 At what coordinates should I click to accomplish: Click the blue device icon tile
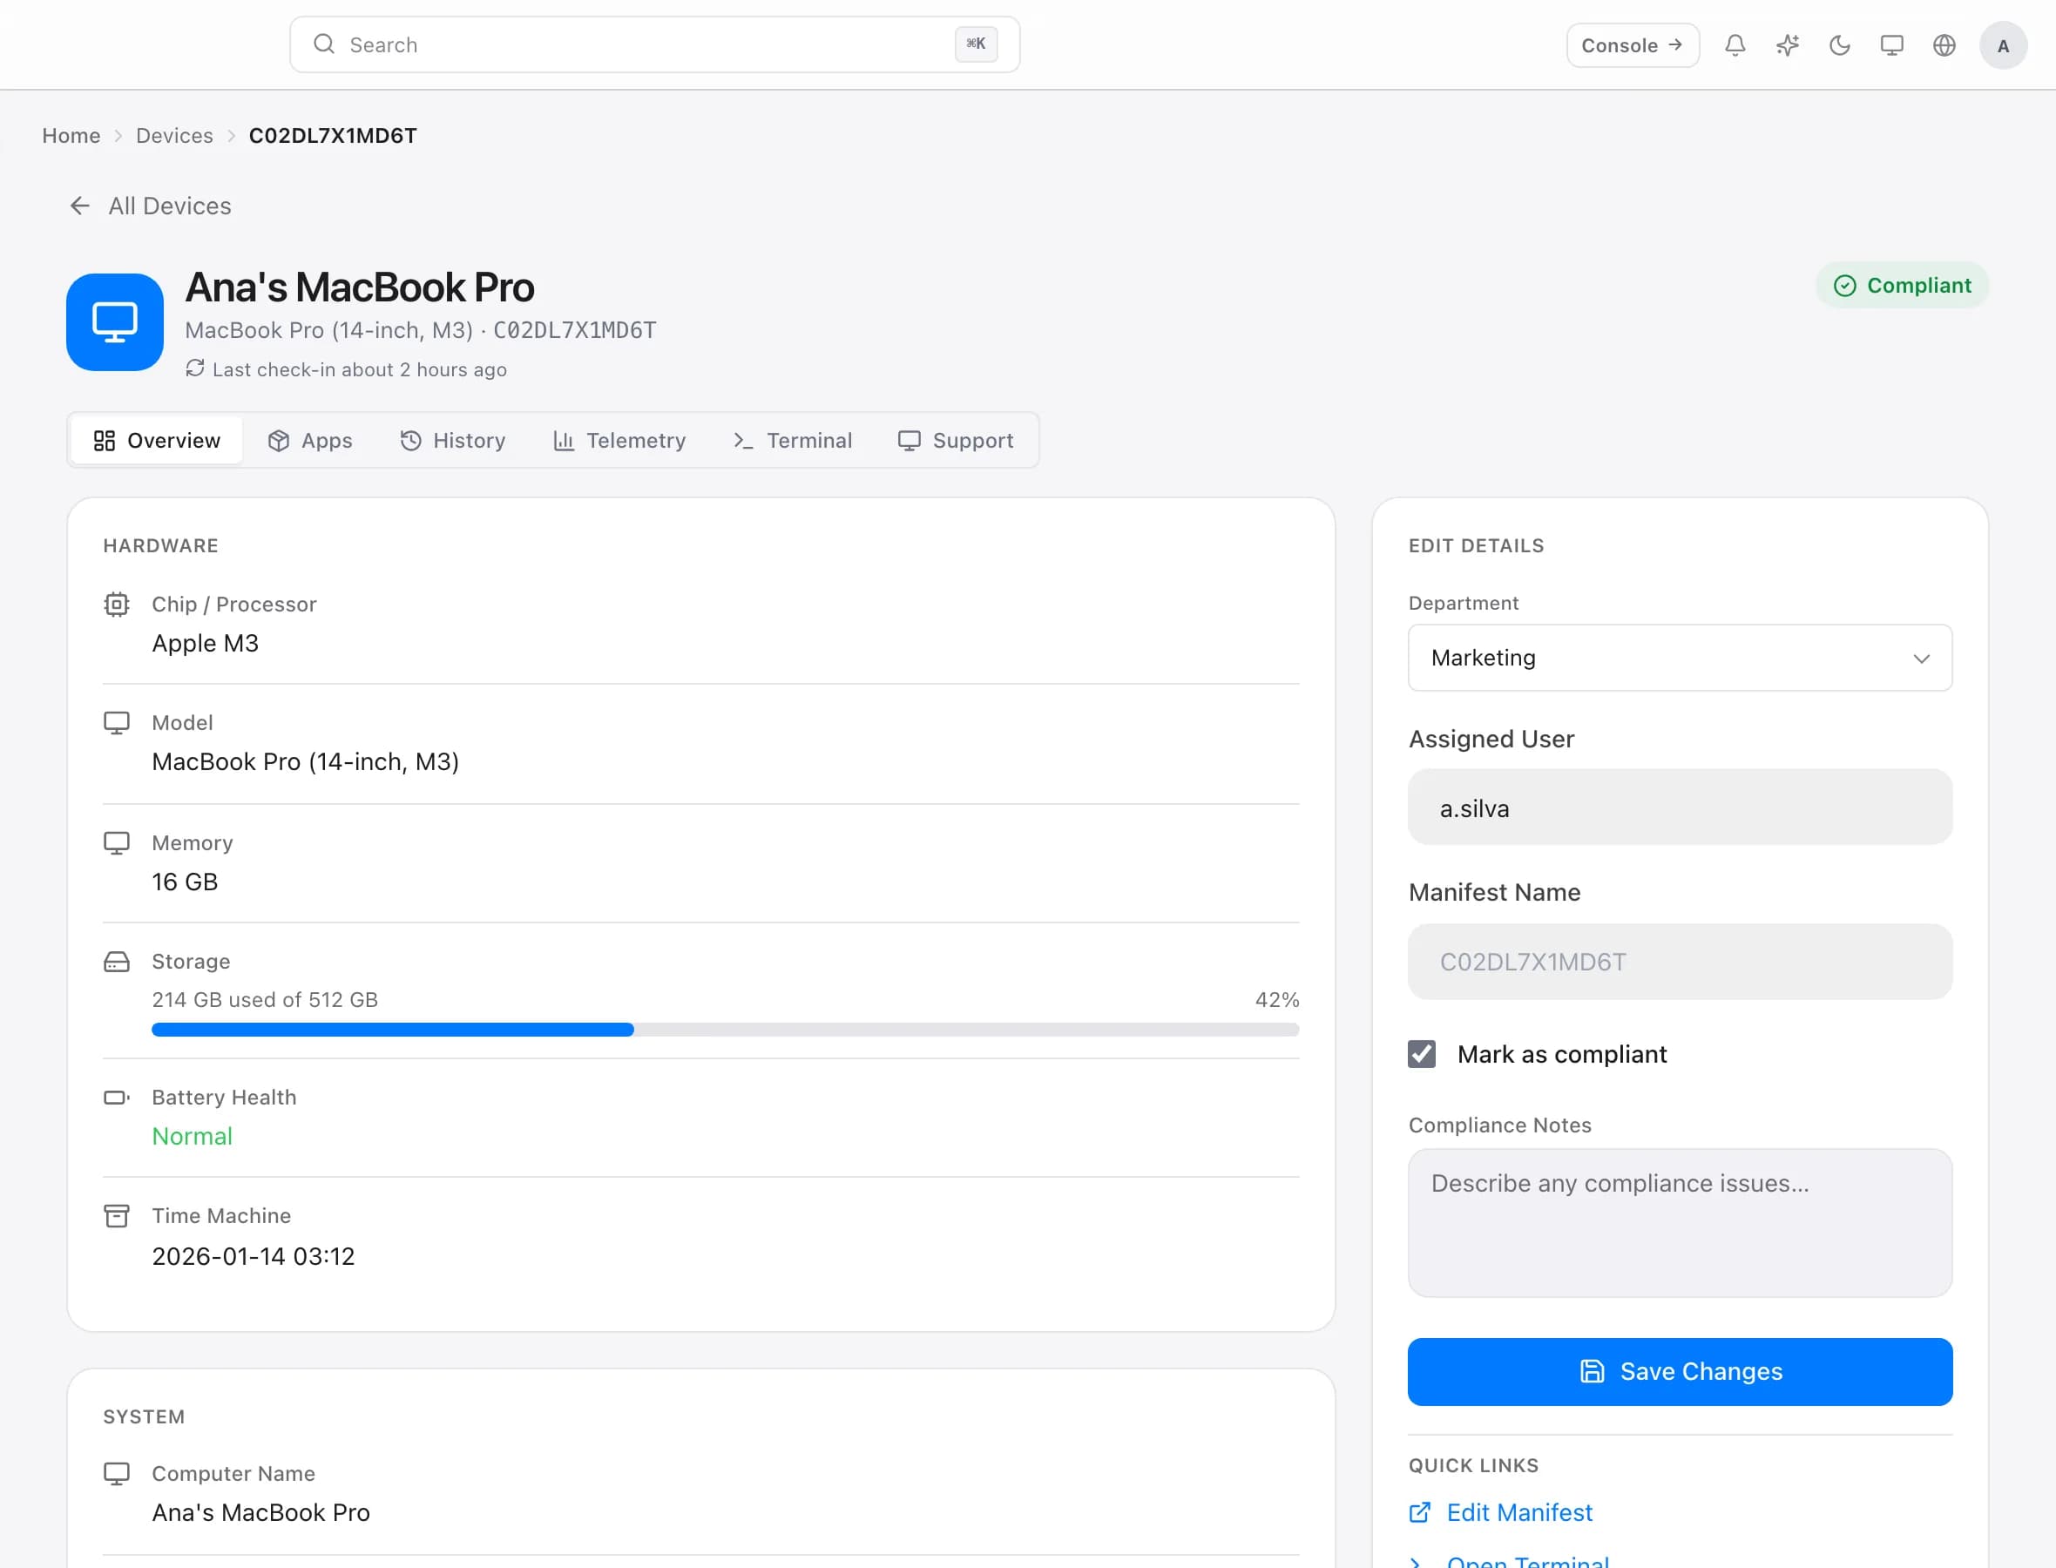115,322
